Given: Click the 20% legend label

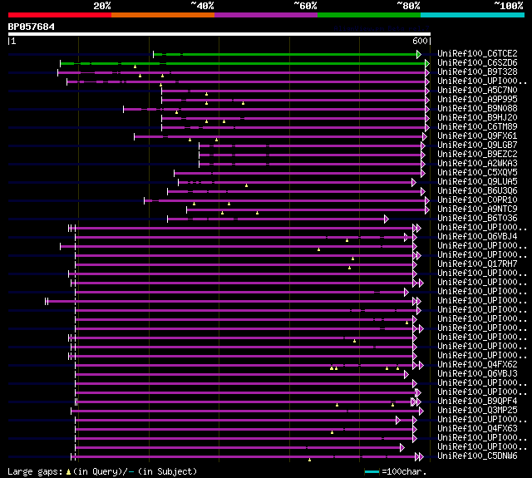Looking at the screenshot, I should click(x=102, y=6).
